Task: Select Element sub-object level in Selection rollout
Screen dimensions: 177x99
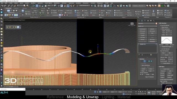Action: pos(151,61)
